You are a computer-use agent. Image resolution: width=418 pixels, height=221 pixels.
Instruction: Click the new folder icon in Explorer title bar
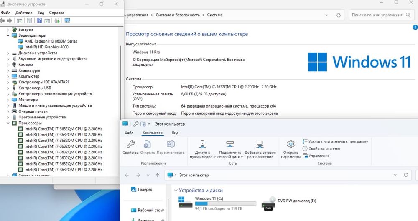click(x=143, y=124)
